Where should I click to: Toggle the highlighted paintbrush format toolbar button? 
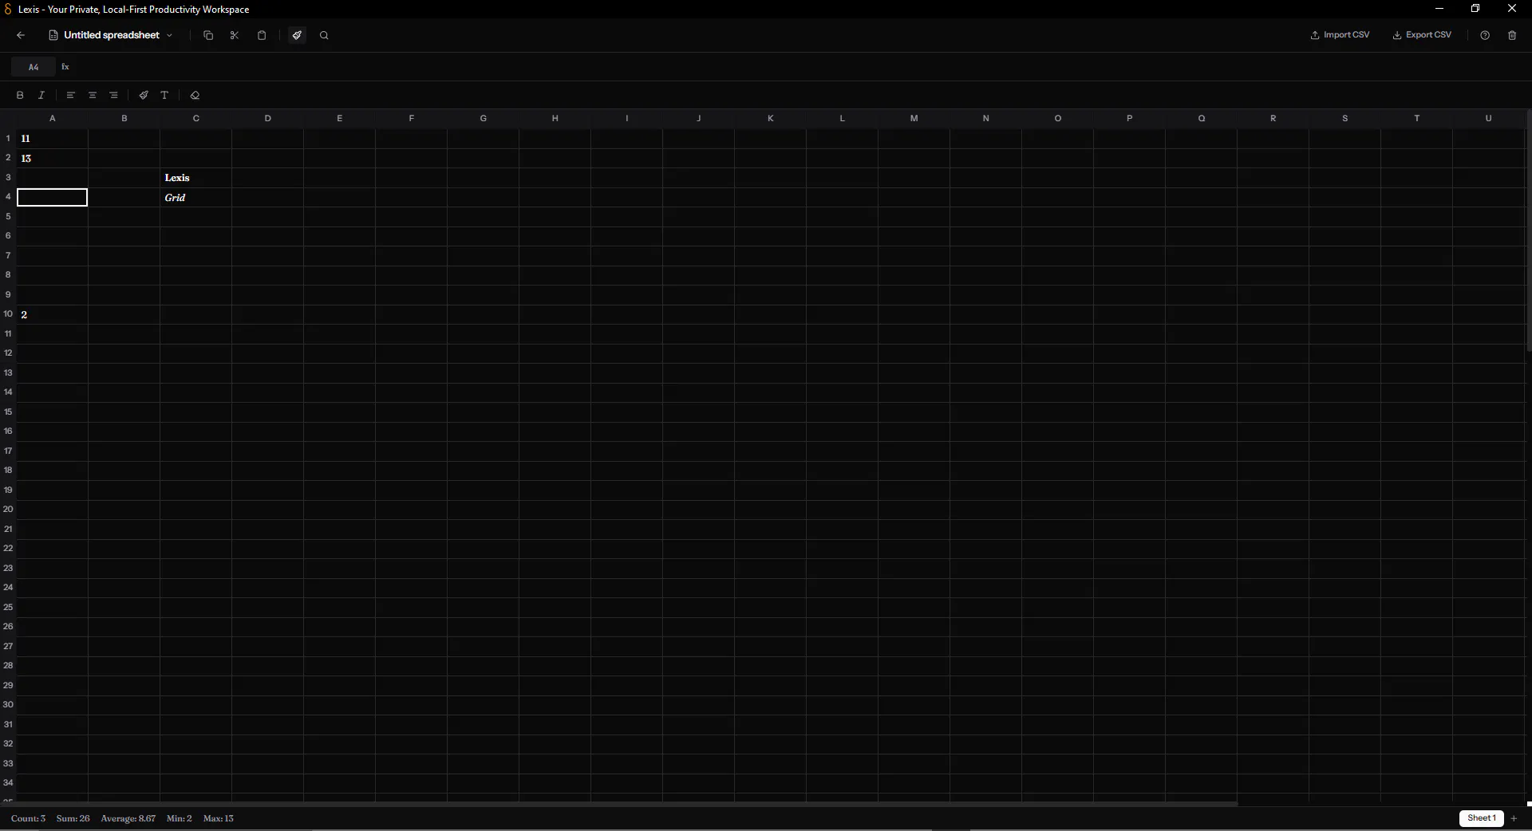pyautogui.click(x=297, y=35)
